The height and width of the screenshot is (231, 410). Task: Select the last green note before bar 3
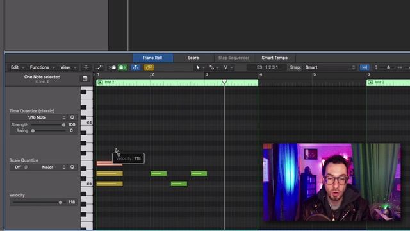(199, 173)
